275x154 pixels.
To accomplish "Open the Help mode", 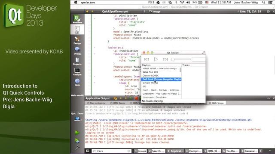I will tap(77, 82).
